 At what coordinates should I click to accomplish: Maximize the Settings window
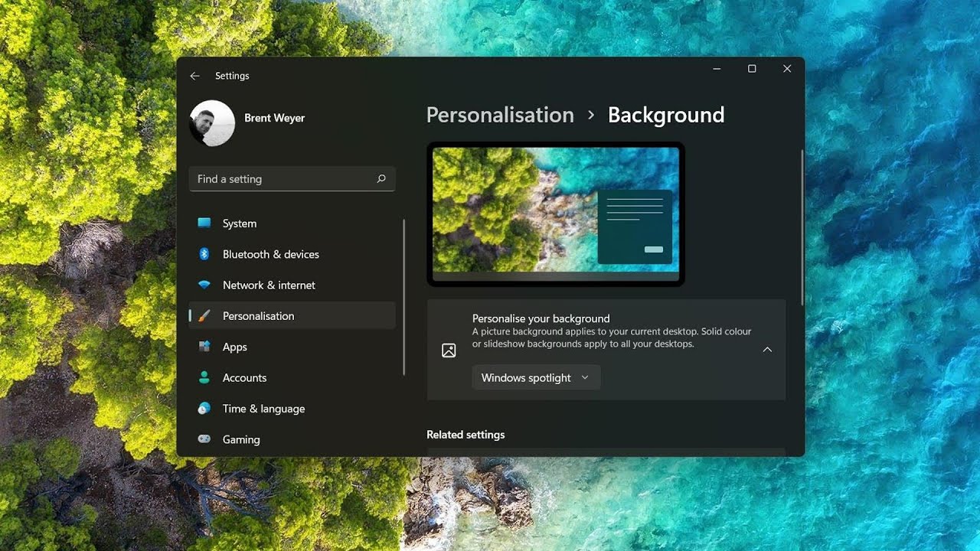(752, 69)
